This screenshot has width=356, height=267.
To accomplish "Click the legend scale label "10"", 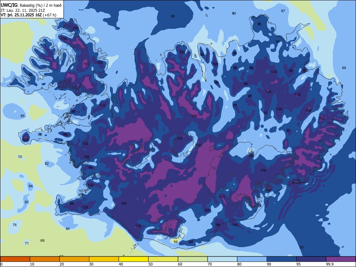I will [32, 264].
